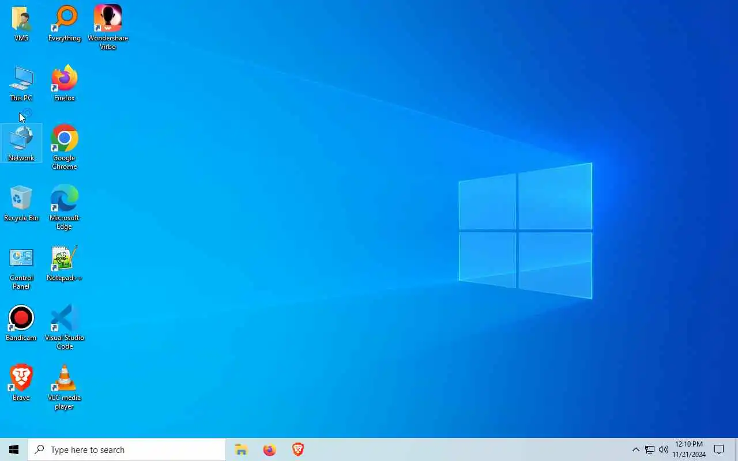Screen dimensions: 738x461
Task: Open File Explorer from the taskbar
Action: (241, 449)
